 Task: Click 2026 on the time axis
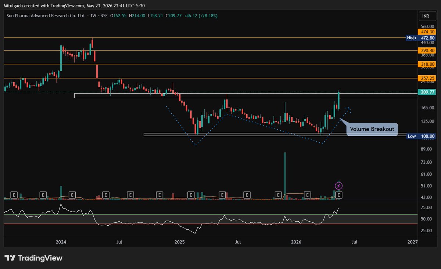click(x=296, y=242)
